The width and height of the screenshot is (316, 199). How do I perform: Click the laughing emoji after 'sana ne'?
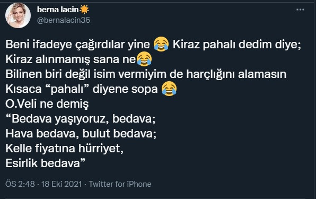144,59
